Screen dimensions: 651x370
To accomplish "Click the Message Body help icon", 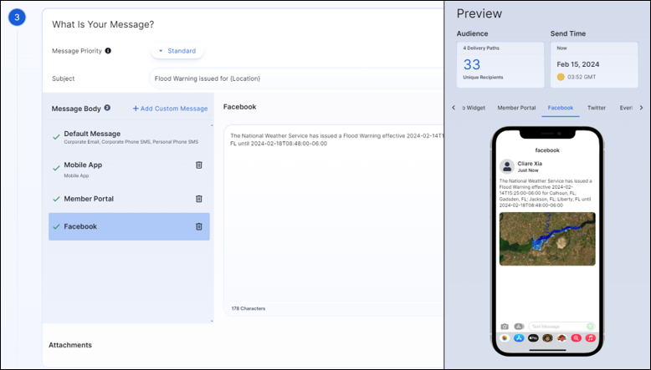I will point(107,109).
